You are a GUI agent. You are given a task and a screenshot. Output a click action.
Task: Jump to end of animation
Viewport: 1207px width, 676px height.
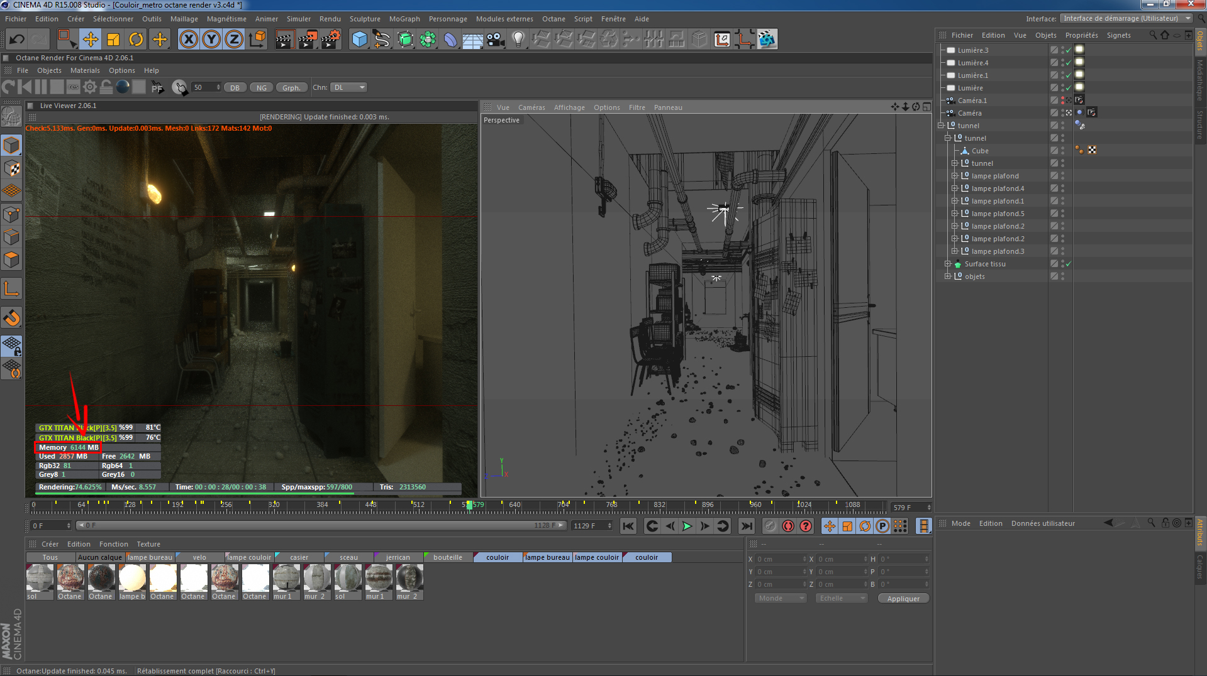click(746, 526)
